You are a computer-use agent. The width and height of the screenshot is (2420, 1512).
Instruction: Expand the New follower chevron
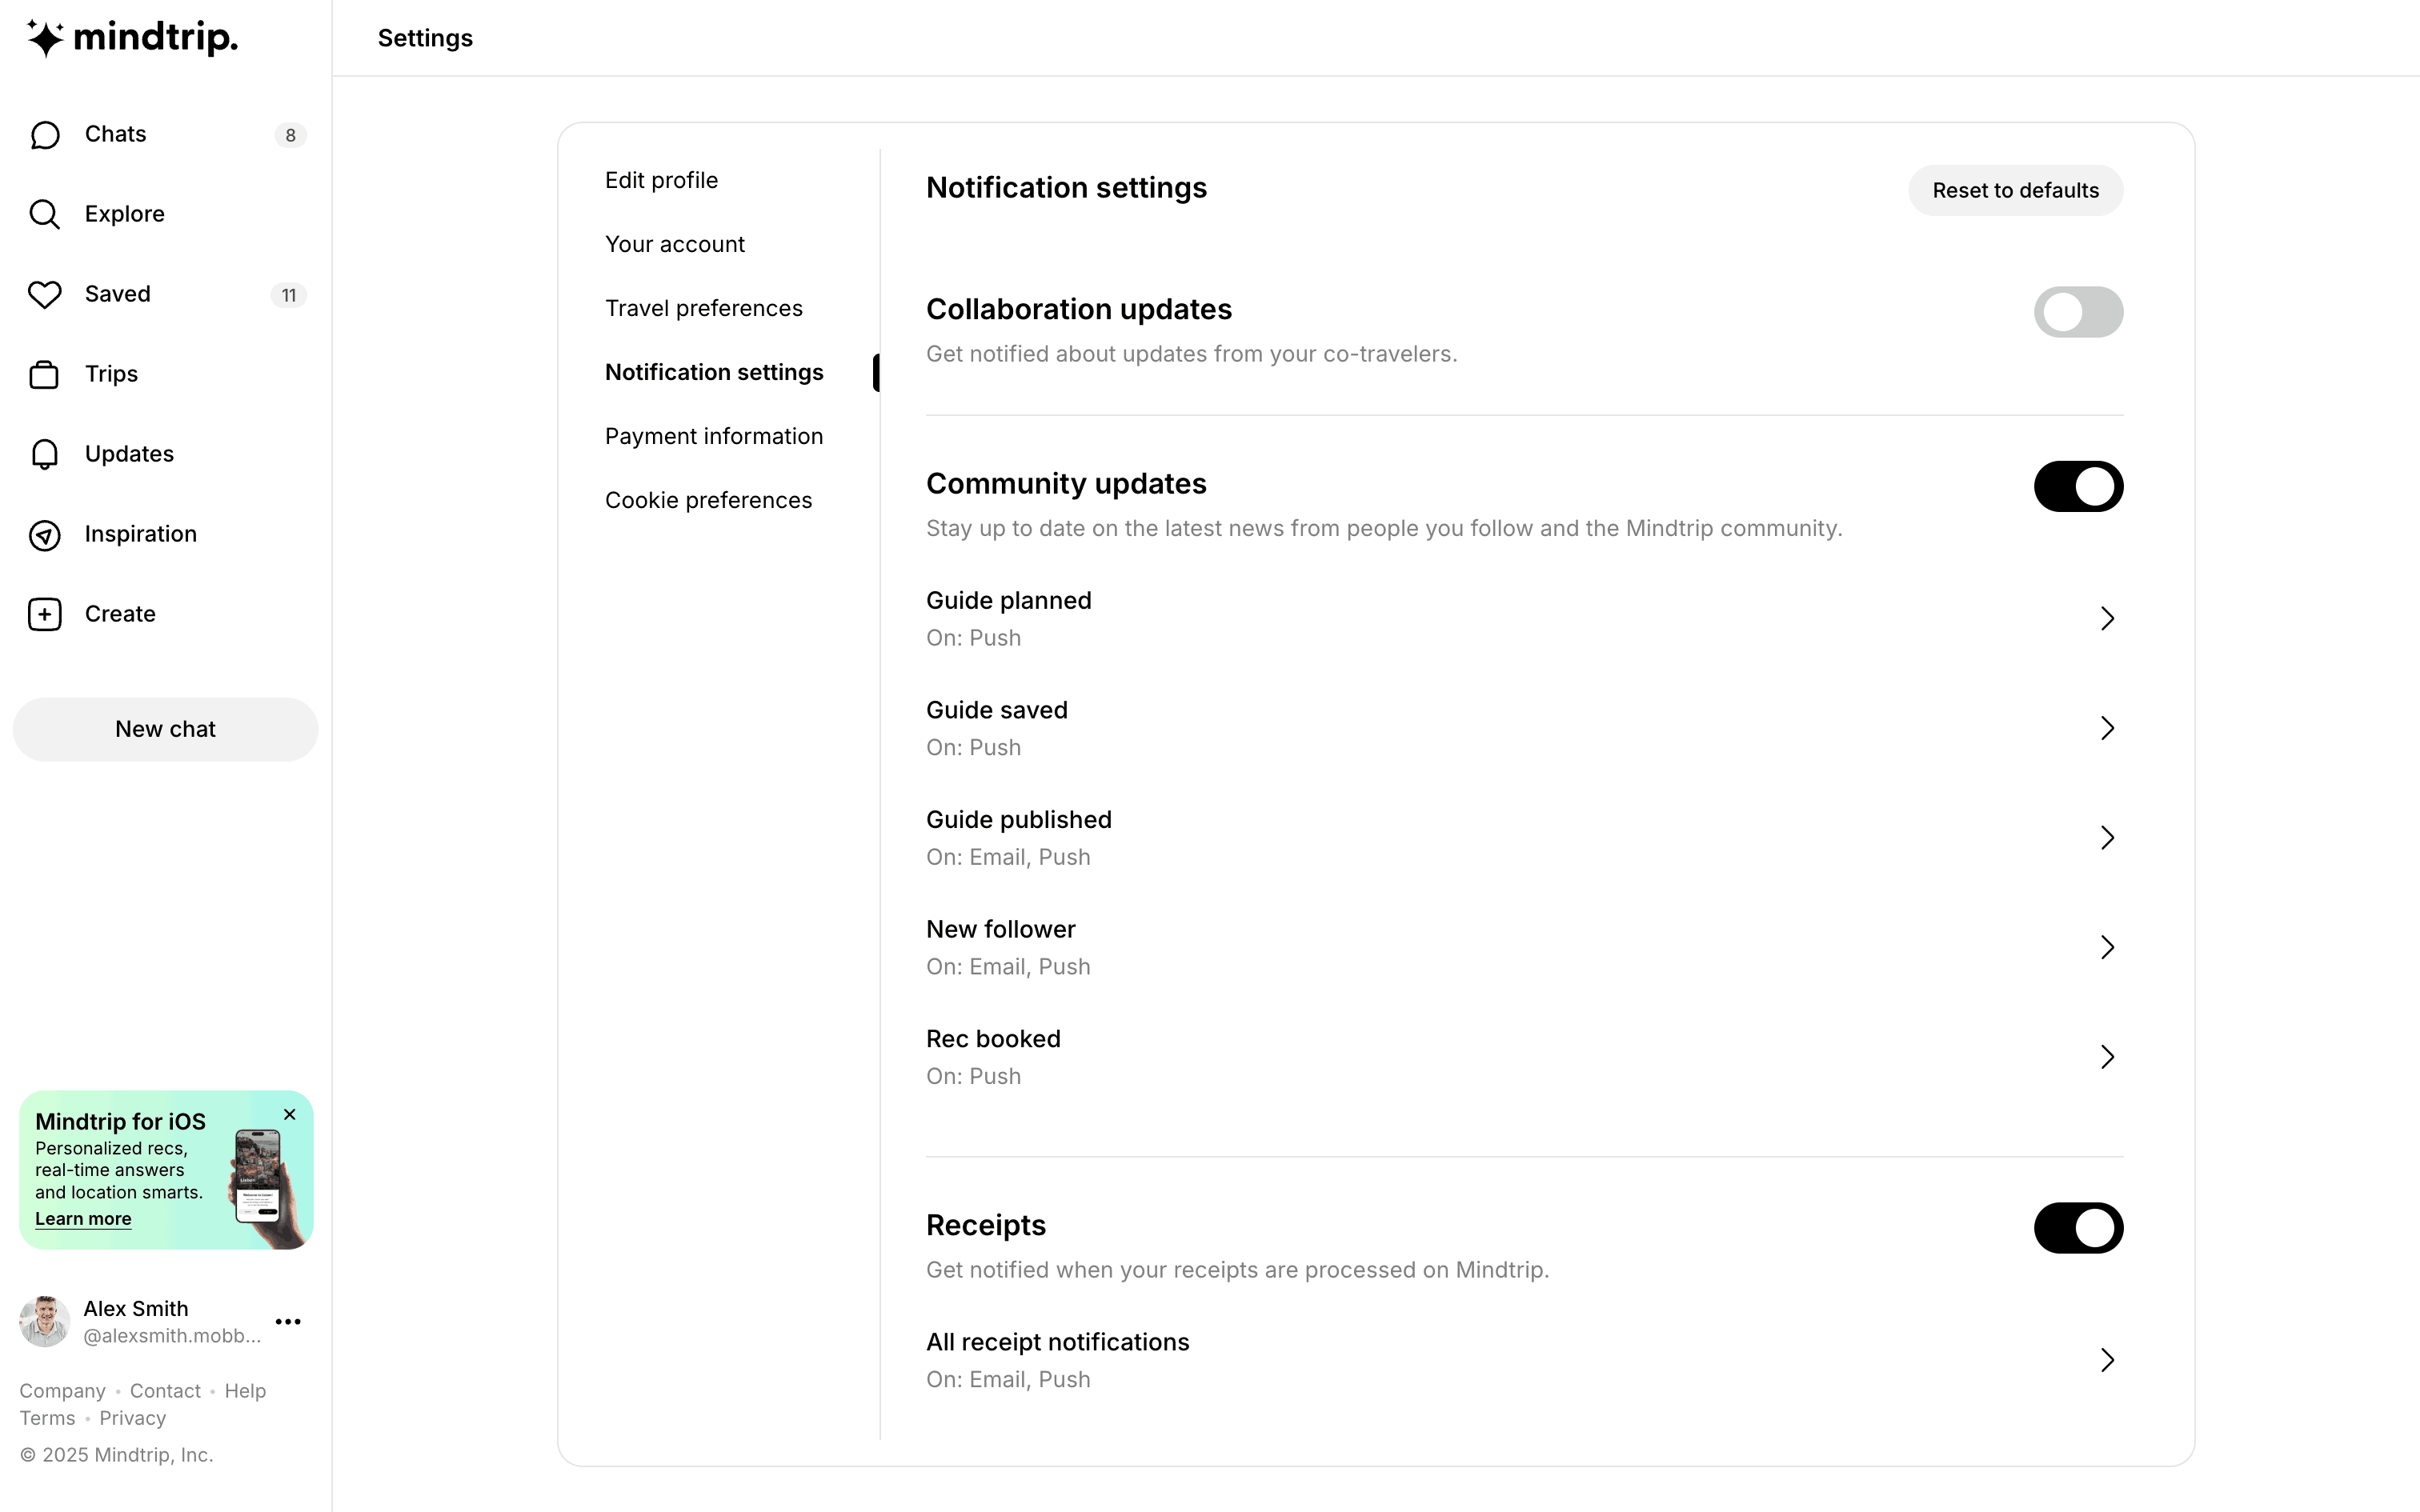click(x=2106, y=947)
